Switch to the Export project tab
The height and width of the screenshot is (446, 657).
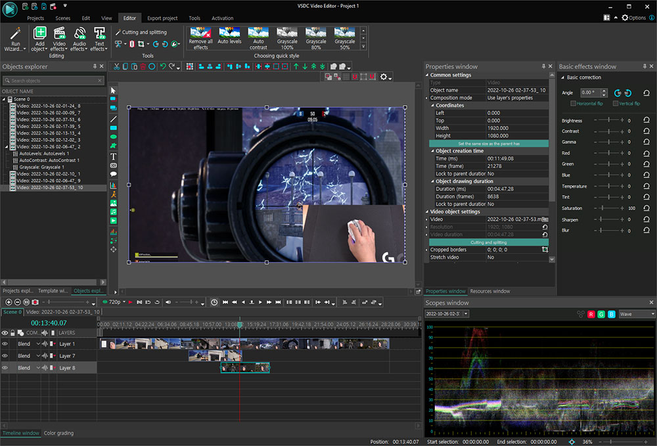pyautogui.click(x=162, y=18)
